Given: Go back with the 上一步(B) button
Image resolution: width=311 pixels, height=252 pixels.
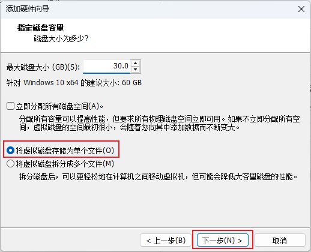Looking at the screenshot, I should point(166,240).
